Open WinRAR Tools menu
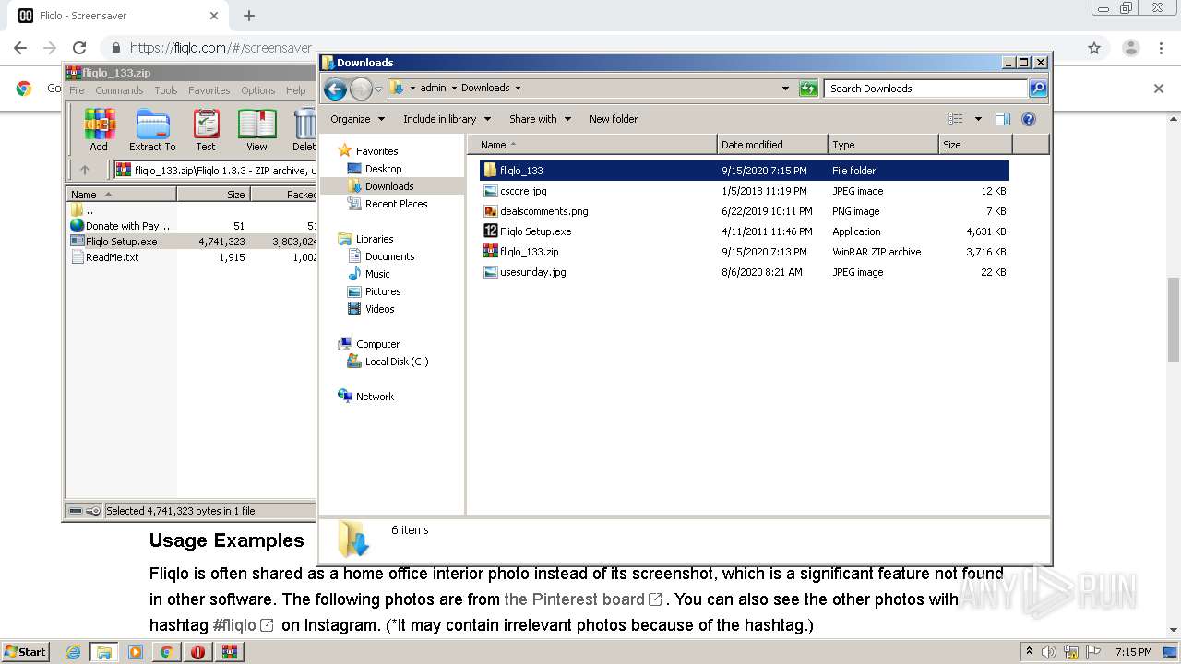 166,90
